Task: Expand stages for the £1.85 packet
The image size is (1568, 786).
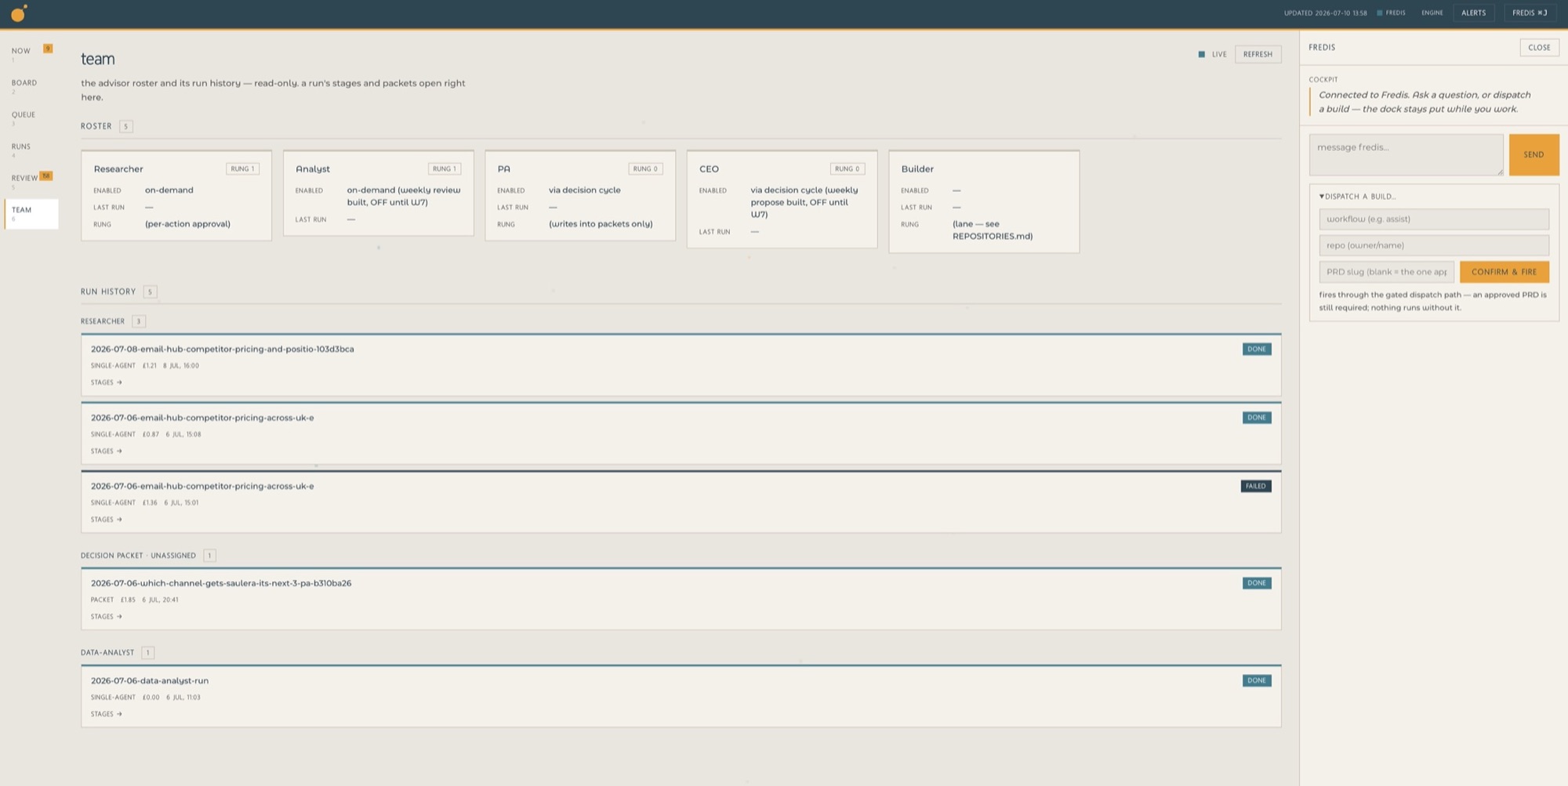Action: [x=106, y=617]
